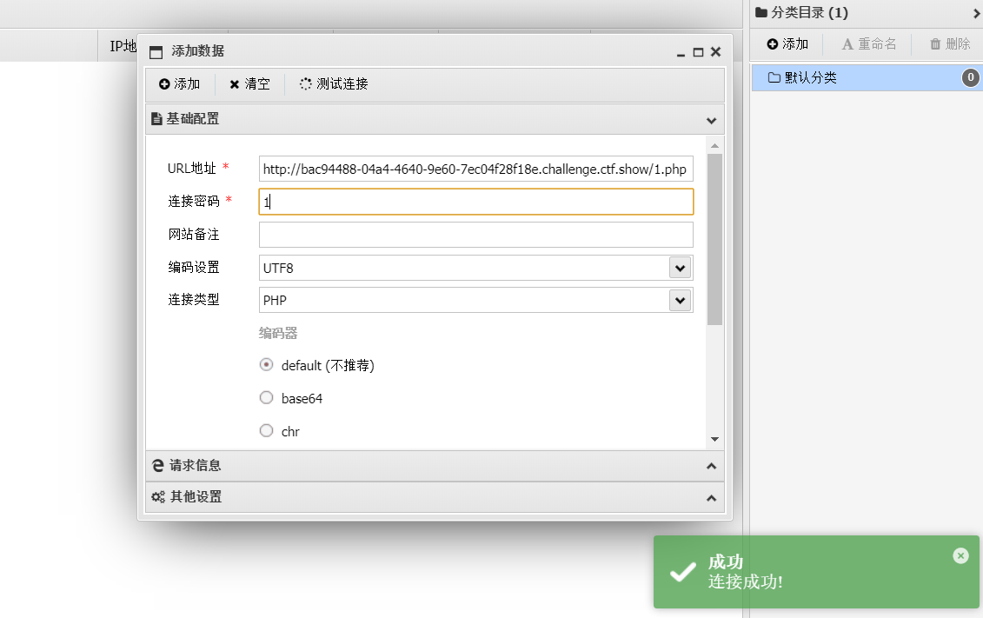Click the A icon beside 重命名
The width and height of the screenshot is (983, 618).
(x=847, y=43)
